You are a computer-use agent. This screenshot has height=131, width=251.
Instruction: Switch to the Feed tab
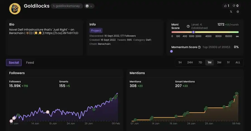tap(30, 63)
